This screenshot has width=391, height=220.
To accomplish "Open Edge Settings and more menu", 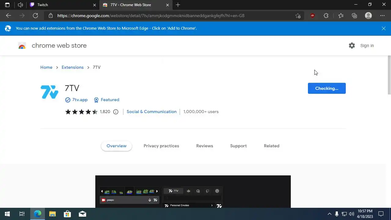I will click(382, 16).
